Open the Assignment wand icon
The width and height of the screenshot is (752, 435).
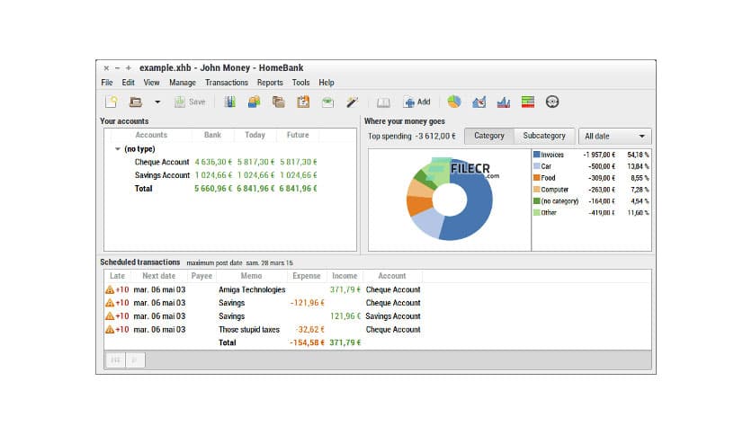point(352,102)
